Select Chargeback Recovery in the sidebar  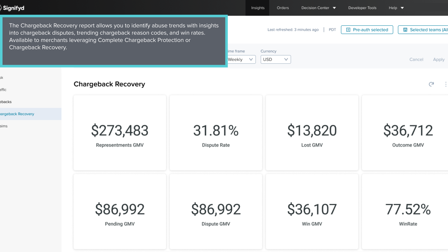[x=17, y=114]
